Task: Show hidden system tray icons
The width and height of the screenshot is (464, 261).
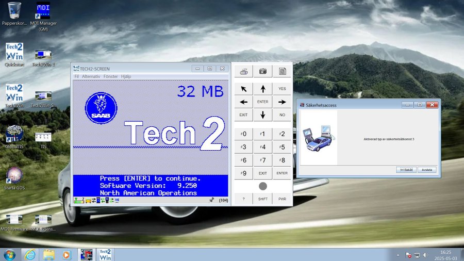Action: 397,255
